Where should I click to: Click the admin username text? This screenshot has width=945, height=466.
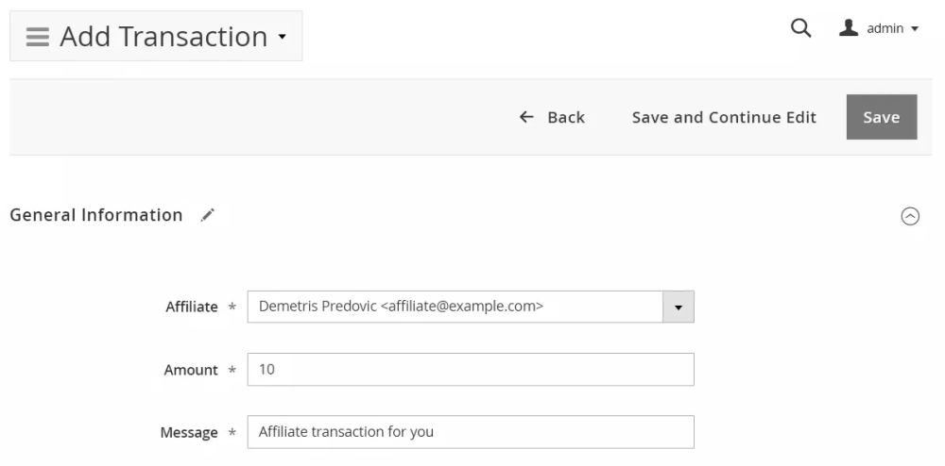click(885, 28)
